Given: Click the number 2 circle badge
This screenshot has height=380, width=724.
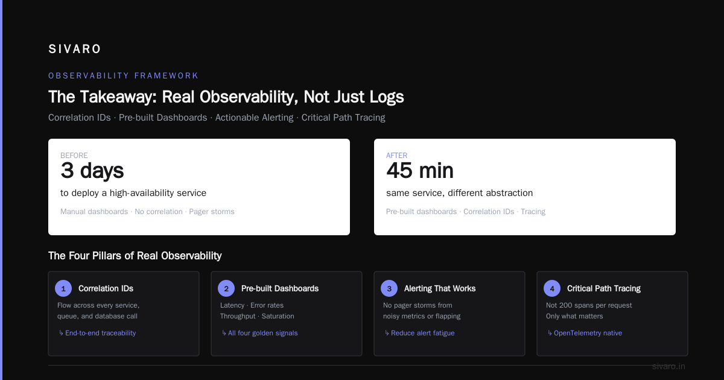Looking at the screenshot, I should (226, 288).
